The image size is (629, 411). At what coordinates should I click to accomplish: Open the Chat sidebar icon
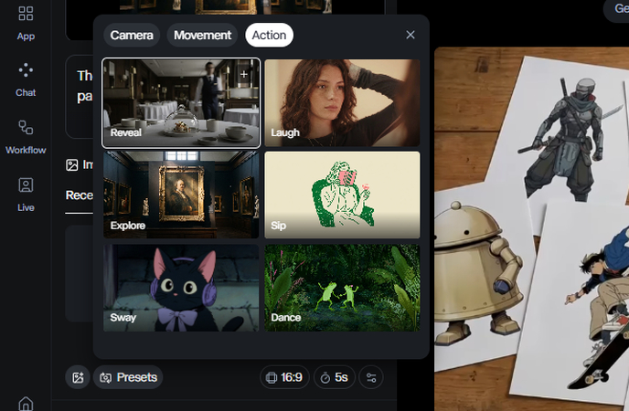26,79
